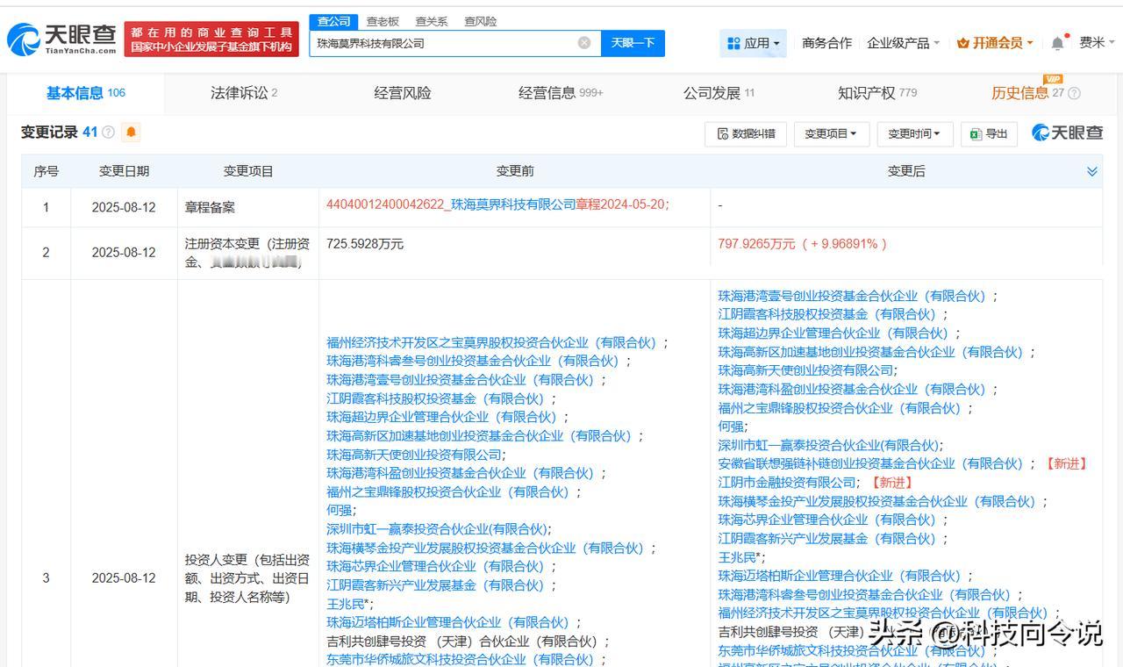Open 珠海迈塔柏斯企业管理 link in 变更前
Image resolution: width=1123 pixels, height=667 pixels.
450,622
